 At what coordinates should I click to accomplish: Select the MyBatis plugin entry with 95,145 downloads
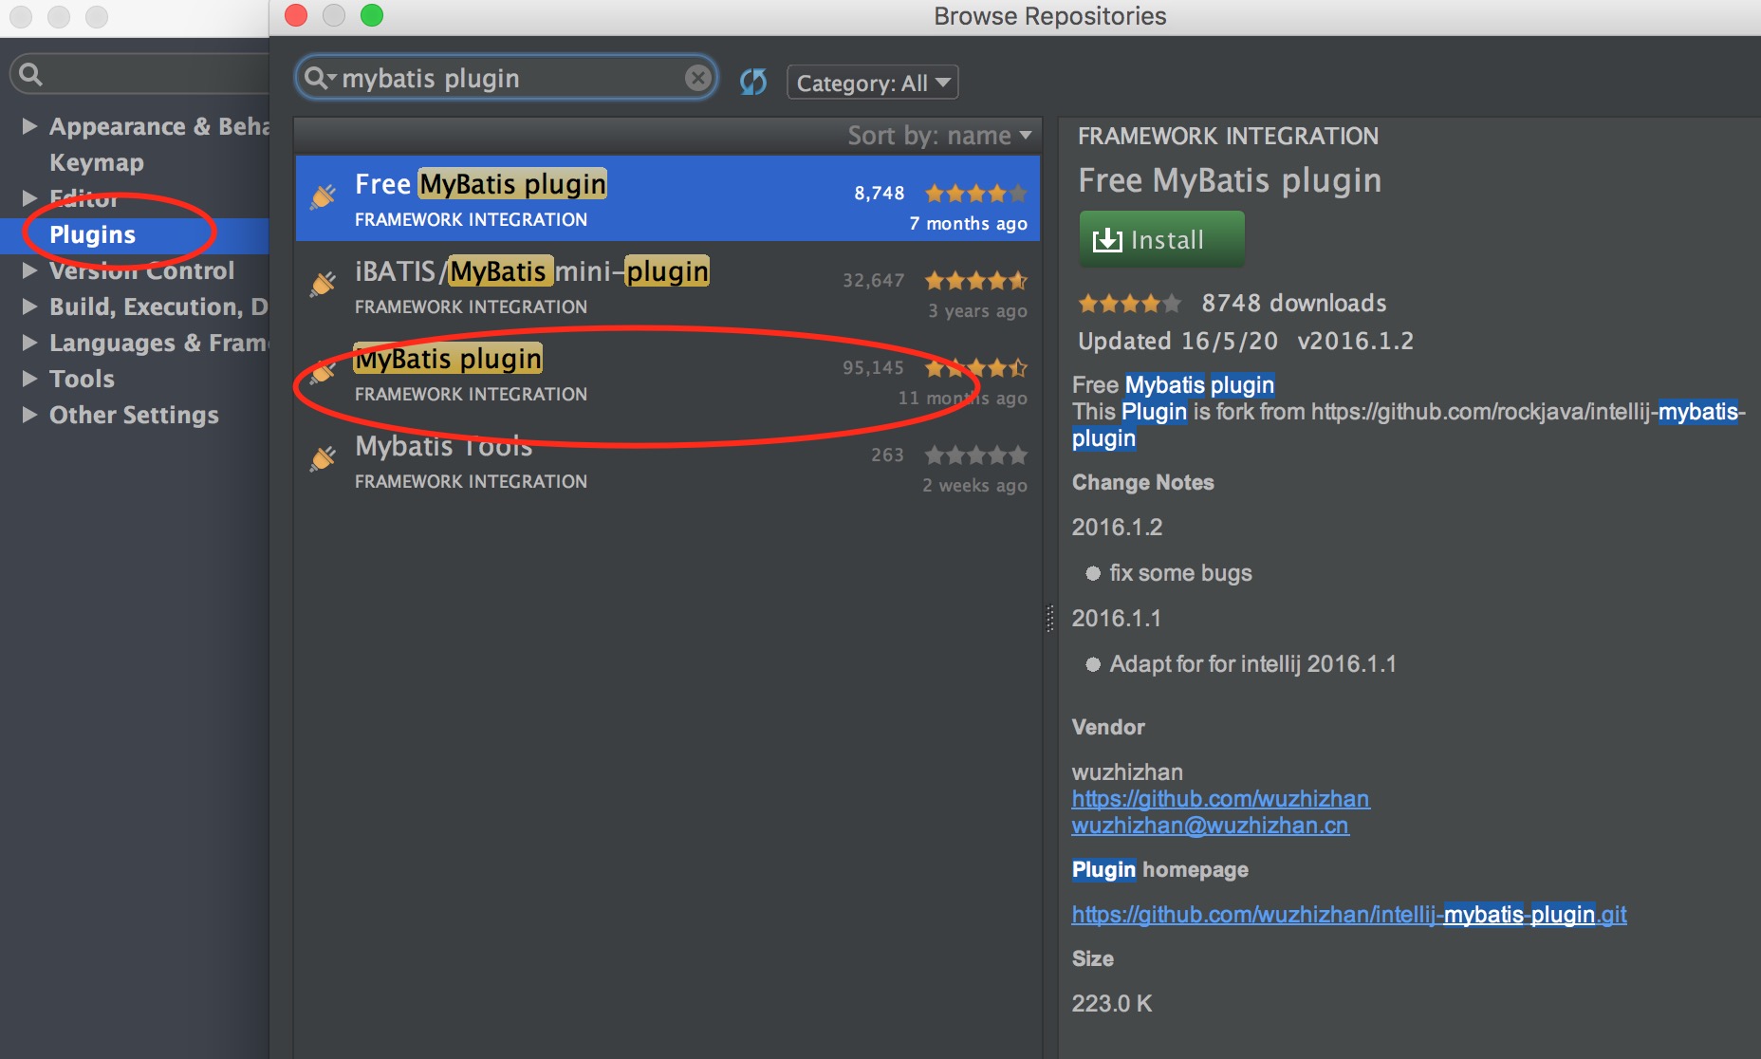point(667,373)
